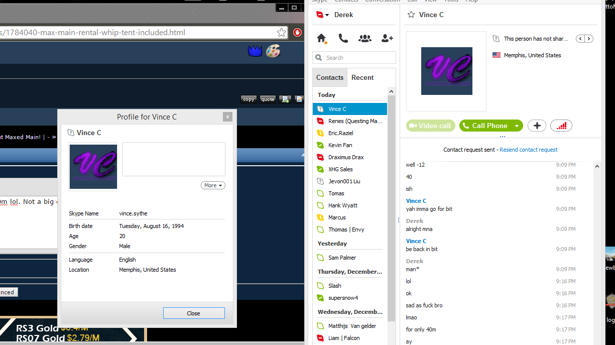Image resolution: width=615 pixels, height=345 pixels.
Task: Click the chat history scrollbar up arrow
Action: (597, 166)
